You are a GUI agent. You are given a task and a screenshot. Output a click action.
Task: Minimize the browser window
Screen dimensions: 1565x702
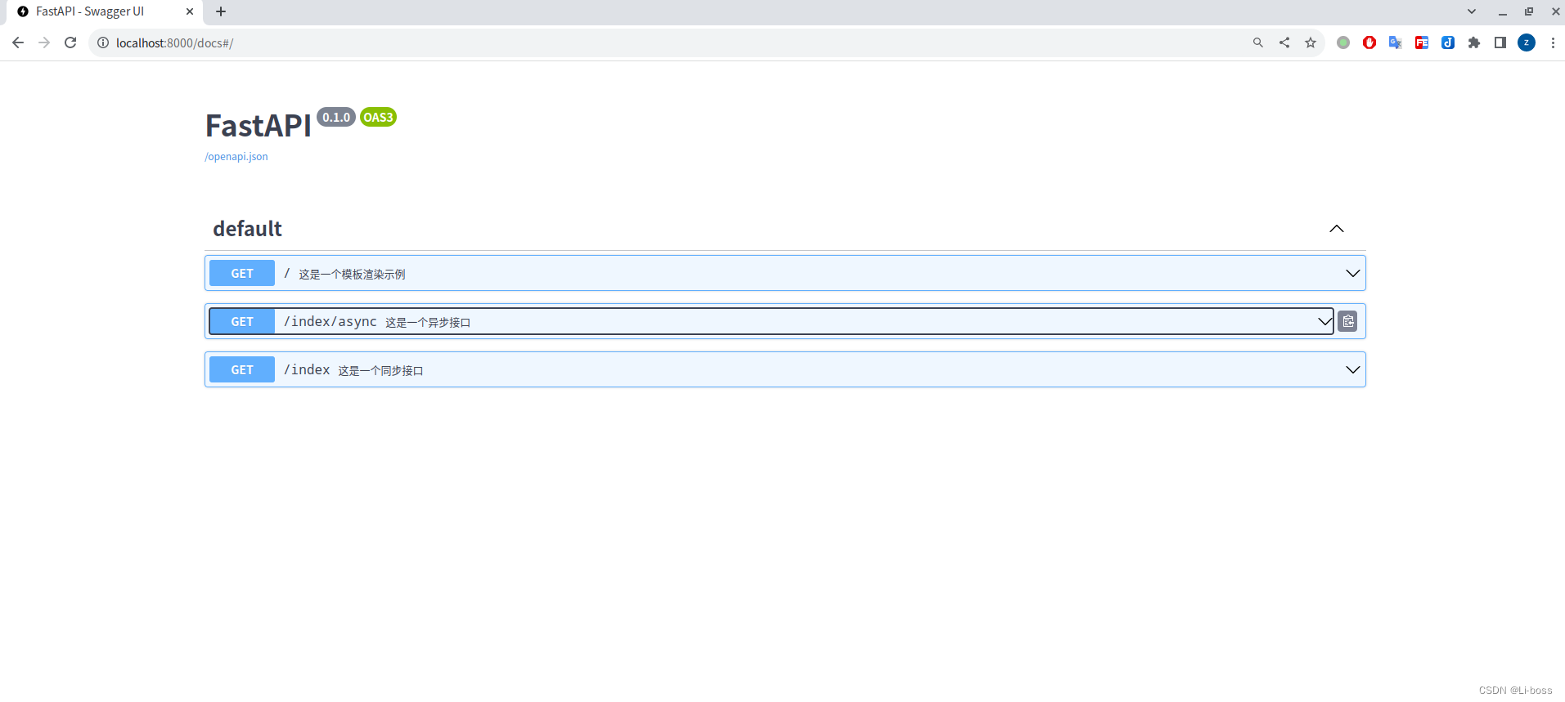[1503, 11]
